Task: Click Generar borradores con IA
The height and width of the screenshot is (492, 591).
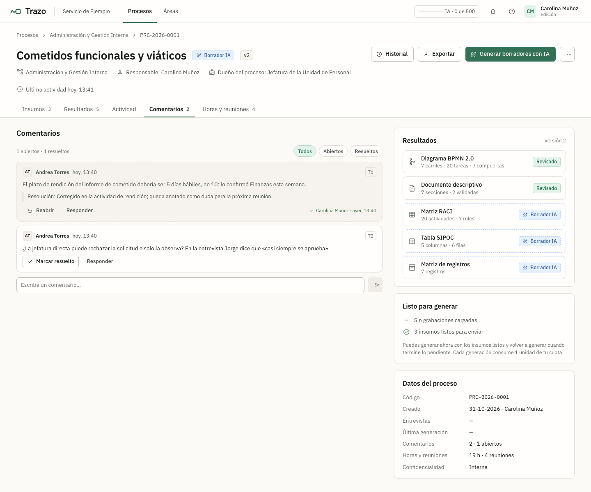Action: [x=510, y=54]
